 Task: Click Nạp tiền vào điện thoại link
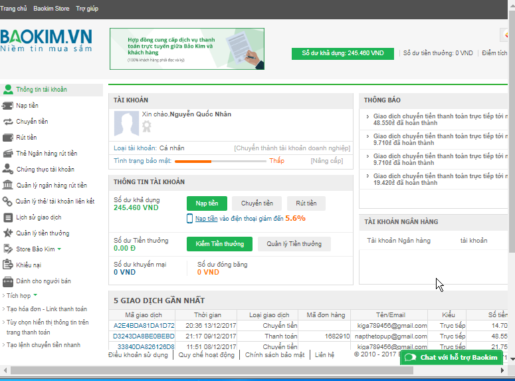(x=206, y=219)
